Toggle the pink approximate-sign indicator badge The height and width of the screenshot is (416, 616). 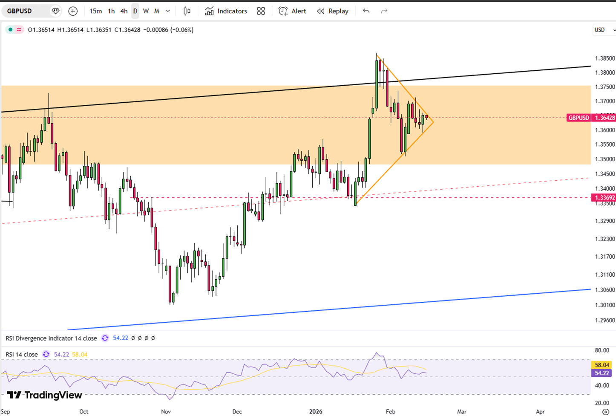point(19,30)
